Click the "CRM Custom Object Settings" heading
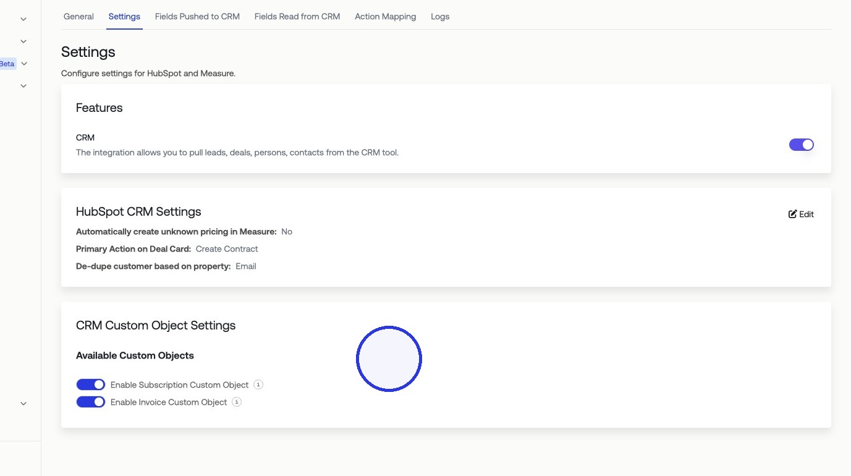Image resolution: width=851 pixels, height=476 pixels. 156,325
